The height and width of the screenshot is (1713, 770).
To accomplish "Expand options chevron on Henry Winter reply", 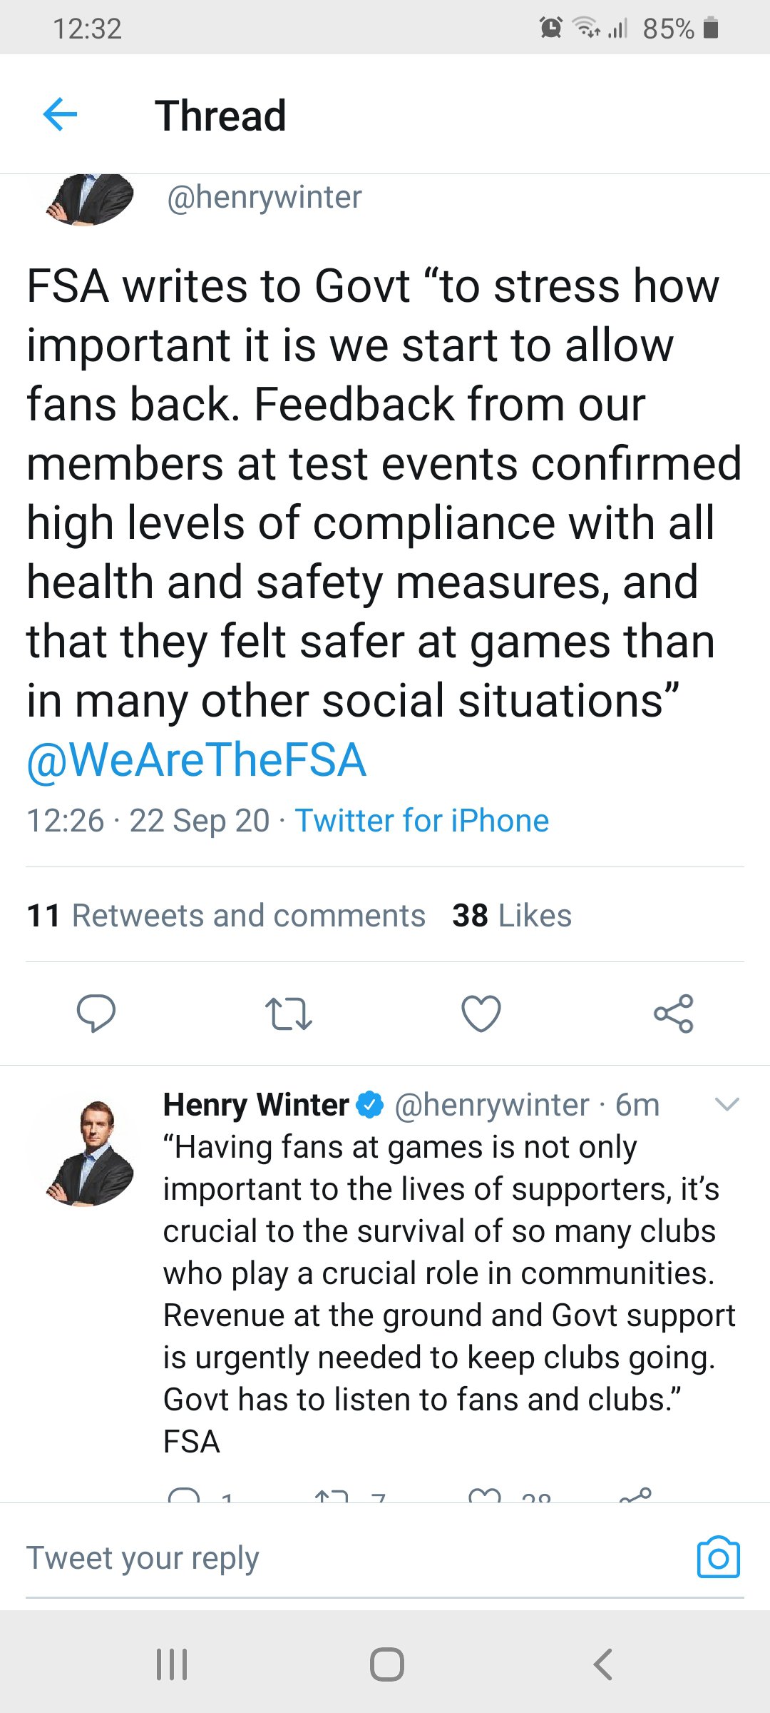I will (727, 1105).
